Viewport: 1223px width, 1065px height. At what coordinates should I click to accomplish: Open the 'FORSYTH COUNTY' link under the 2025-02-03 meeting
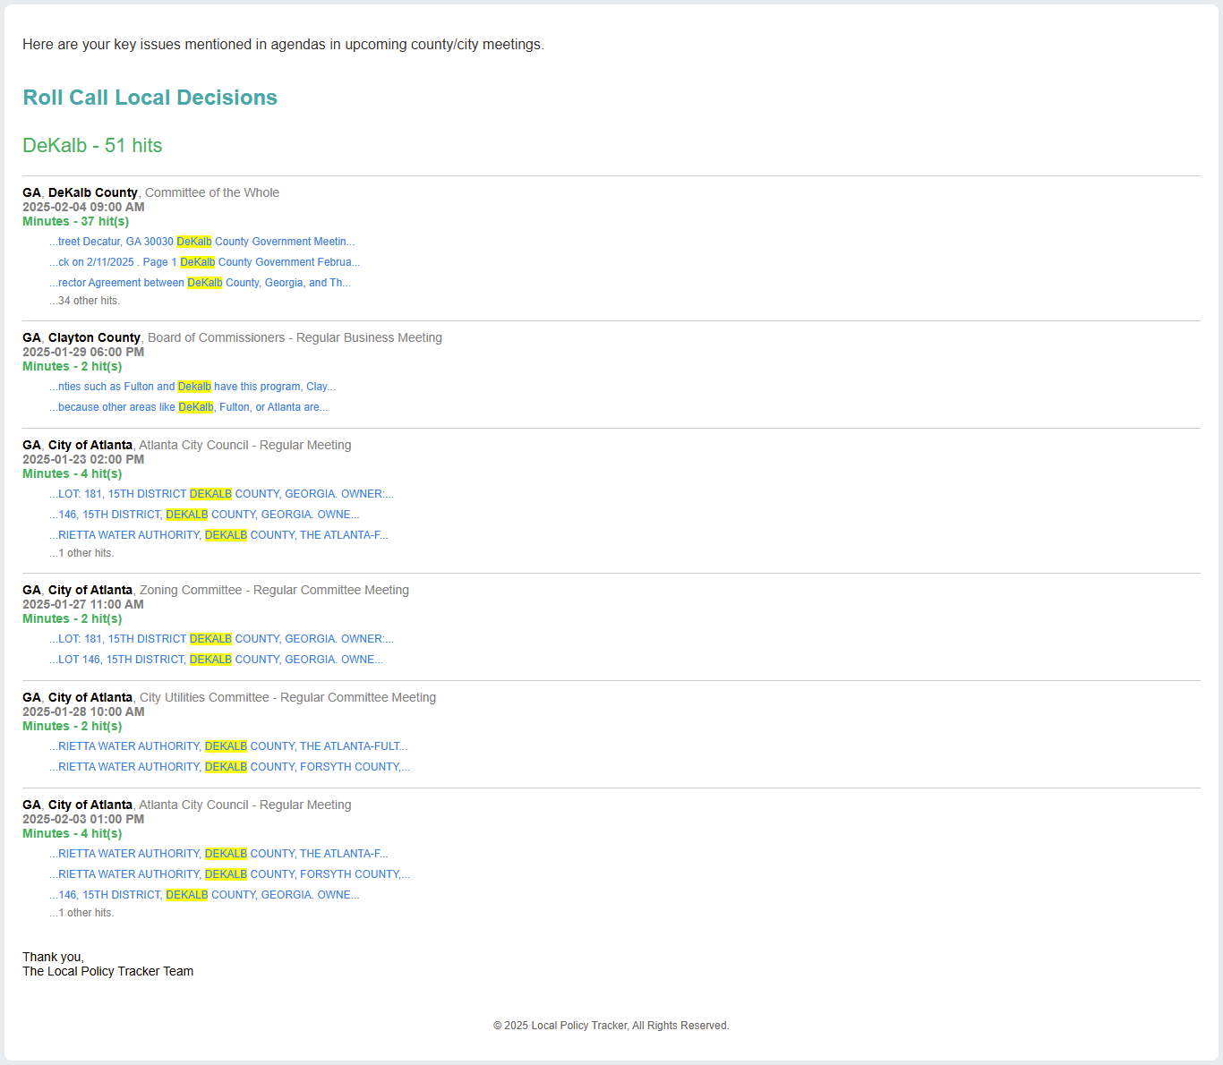229,874
